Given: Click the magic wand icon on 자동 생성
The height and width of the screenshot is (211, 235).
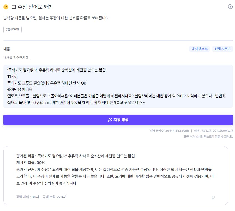Looking at the screenshot, I should tap(110, 120).
